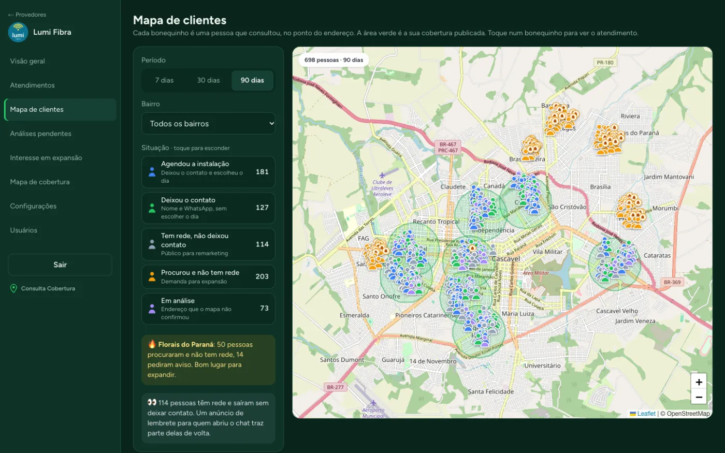Screen dimensions: 725x453
Task: Select Mapa de clientes in the sidebar
Action: 60,110
